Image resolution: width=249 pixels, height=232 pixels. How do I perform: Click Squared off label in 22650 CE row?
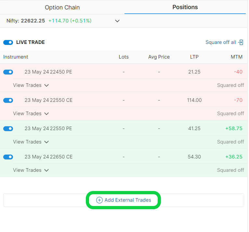click(x=230, y=170)
